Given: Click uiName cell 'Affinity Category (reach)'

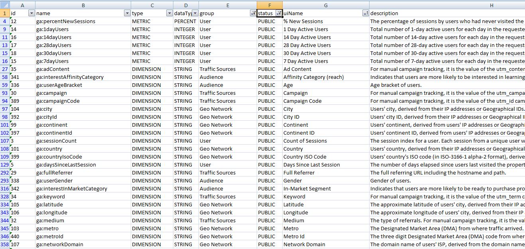Looking at the screenshot, I should tap(326, 77).
